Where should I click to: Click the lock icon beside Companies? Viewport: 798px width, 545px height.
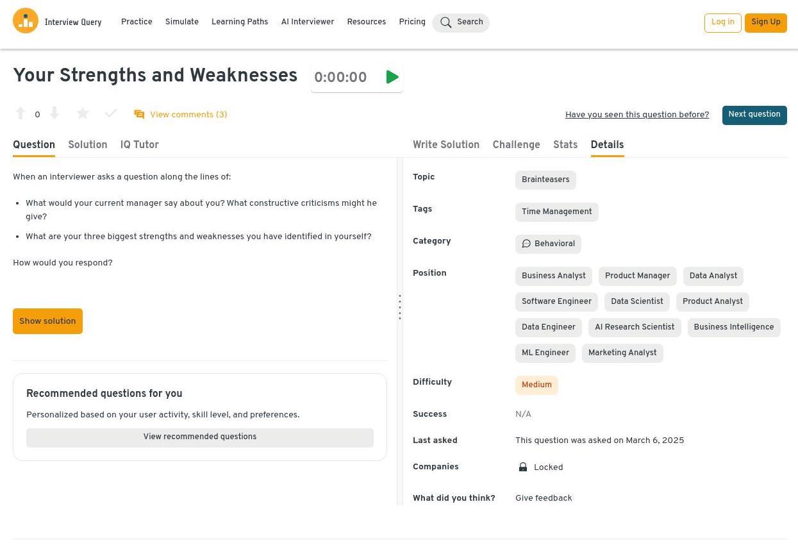523,467
